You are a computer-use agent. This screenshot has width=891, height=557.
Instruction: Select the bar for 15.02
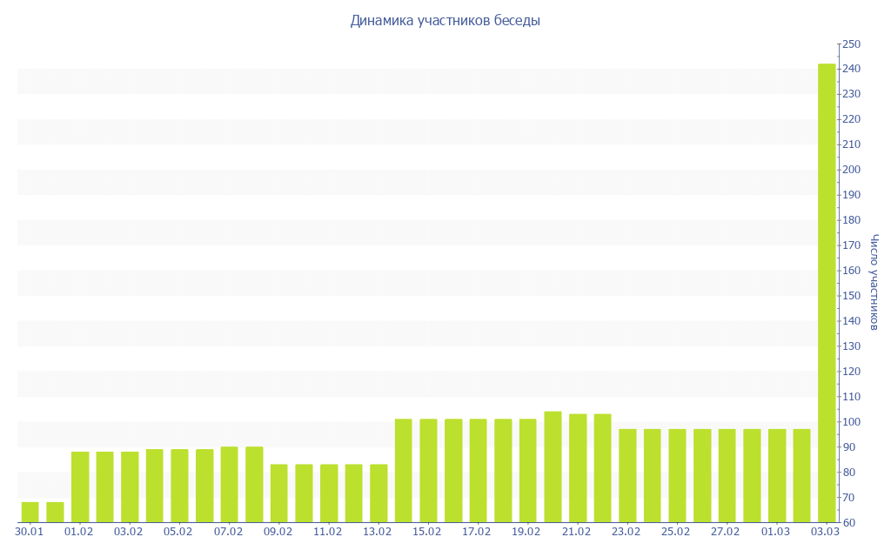(428, 470)
